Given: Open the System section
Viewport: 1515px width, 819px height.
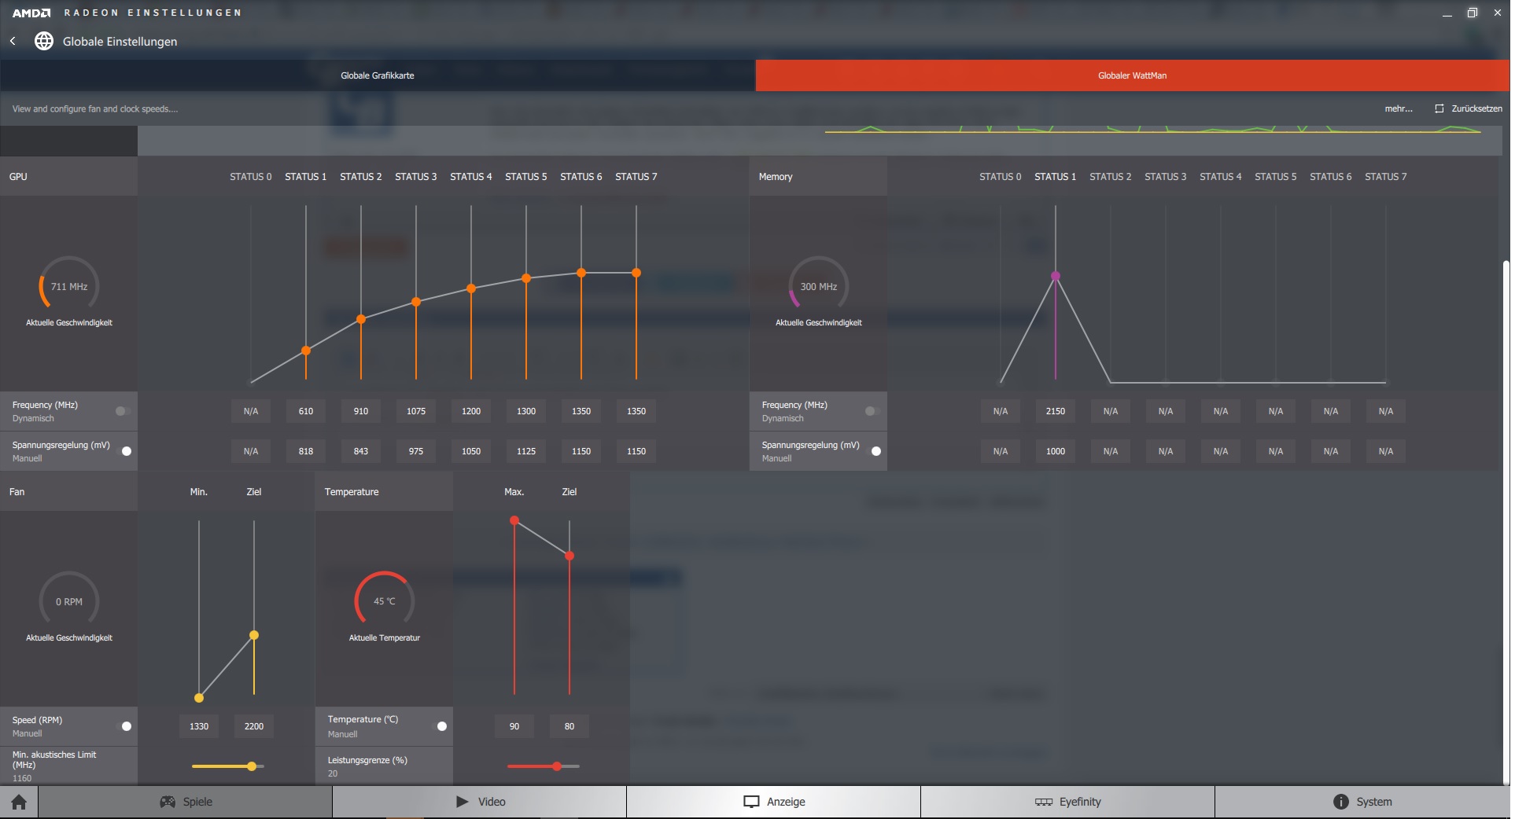Looking at the screenshot, I should (x=1362, y=802).
